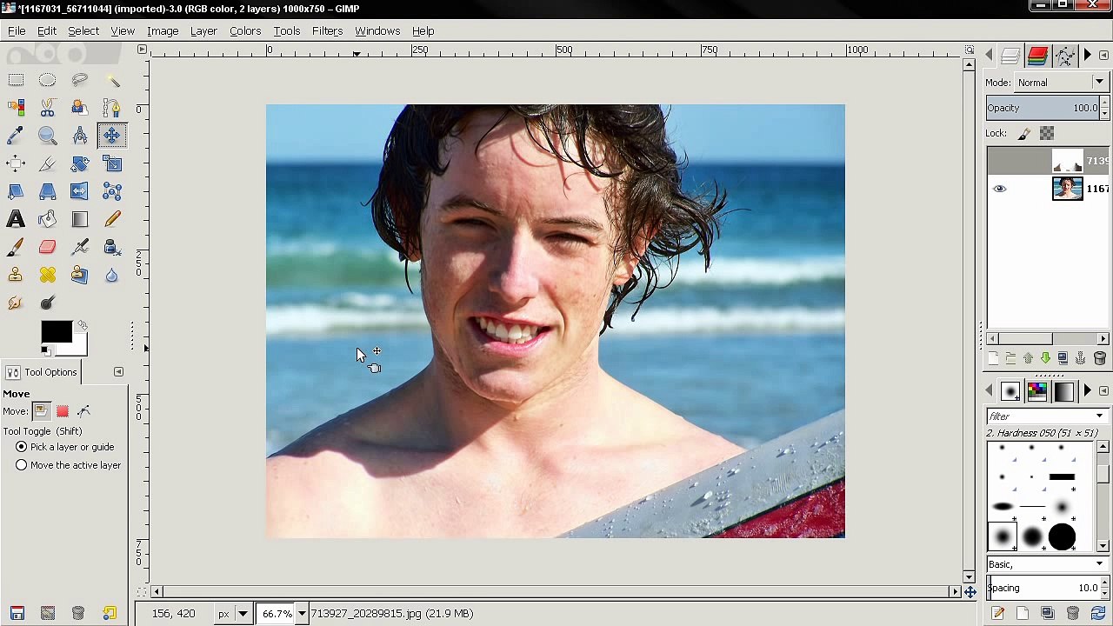This screenshot has width=1113, height=626.
Task: Set Move mode to selection
Action: coord(63,411)
